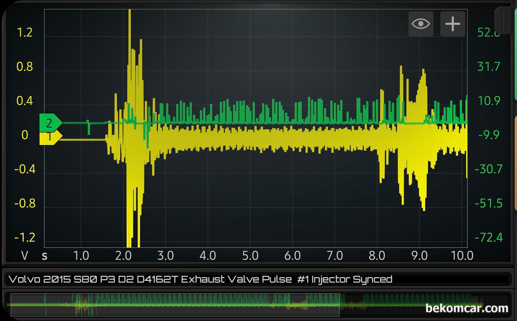Click the s time unit label
Screen dimensions: 517x321
click(44, 256)
